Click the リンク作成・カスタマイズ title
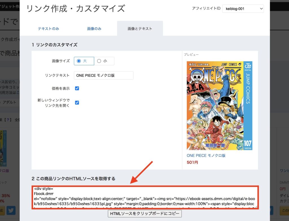This screenshot has height=221, width=289. pyautogui.click(x=76, y=8)
